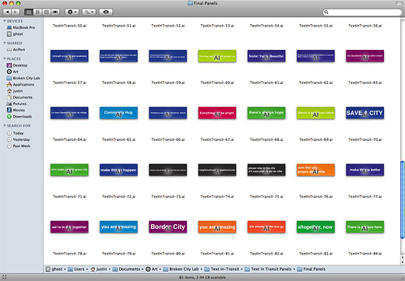405x281 pixels.
Task: Show files from Today search
Action: pos(15,133)
